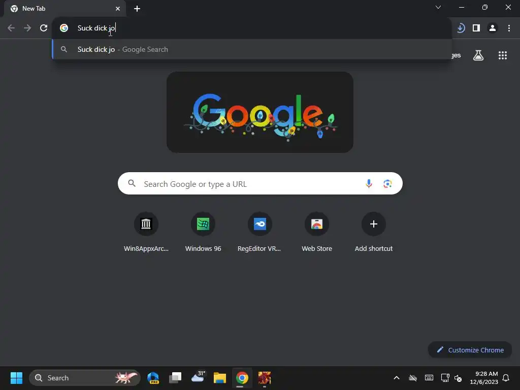The height and width of the screenshot is (390, 520).
Task: Open the Chrome downloads icon
Action: point(461,28)
